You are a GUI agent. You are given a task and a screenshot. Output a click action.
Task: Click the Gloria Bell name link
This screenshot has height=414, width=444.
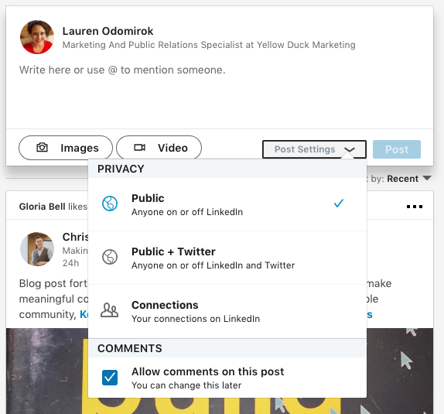click(42, 207)
